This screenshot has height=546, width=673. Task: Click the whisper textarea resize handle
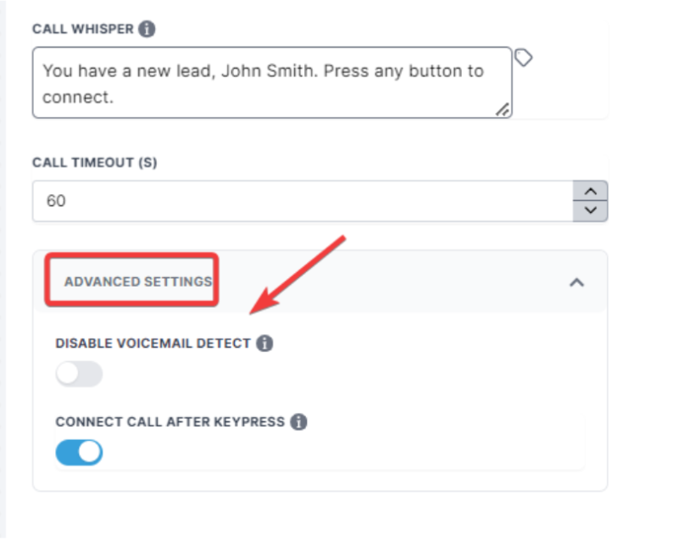pos(503,109)
